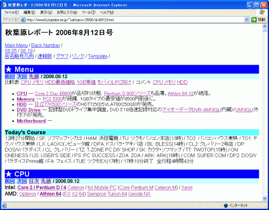The height and width of the screenshot is (210, 269).
Task: Jump to the DVD Drive section link
Action: pos(29,110)
